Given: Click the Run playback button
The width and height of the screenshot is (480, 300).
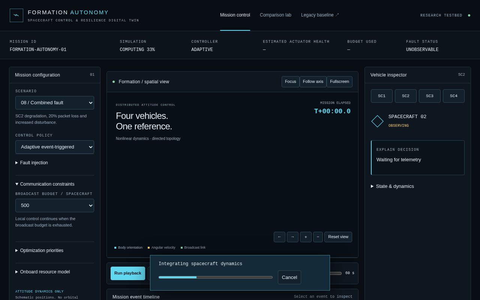Looking at the screenshot, I should click(x=128, y=273).
